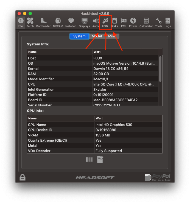Viewport: 190px width, 203px height.
Task: Open the Patch tool section
Action: point(30,23)
